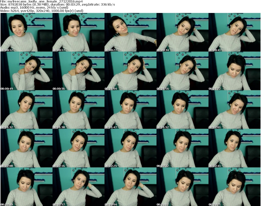Viewport: 261px width, 206px height.
Task: Open the frame at 00:00:49
Action: pyautogui.click(x=27, y=71)
